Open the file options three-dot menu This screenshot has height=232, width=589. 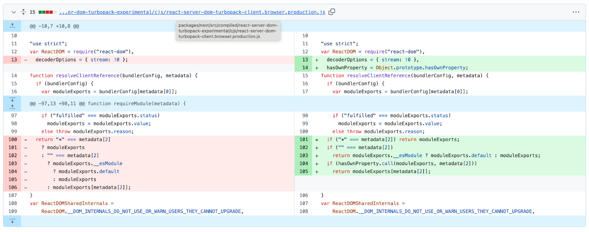point(576,12)
